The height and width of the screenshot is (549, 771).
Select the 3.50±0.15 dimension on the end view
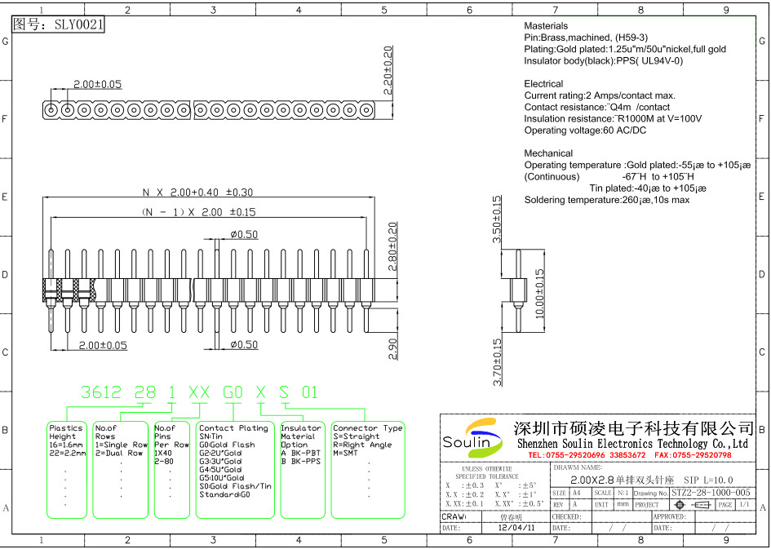(x=497, y=219)
